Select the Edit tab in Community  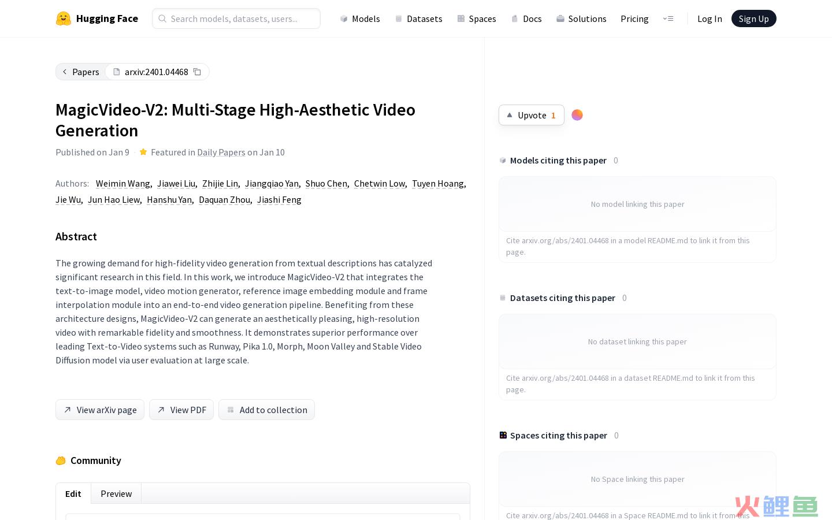click(x=73, y=493)
